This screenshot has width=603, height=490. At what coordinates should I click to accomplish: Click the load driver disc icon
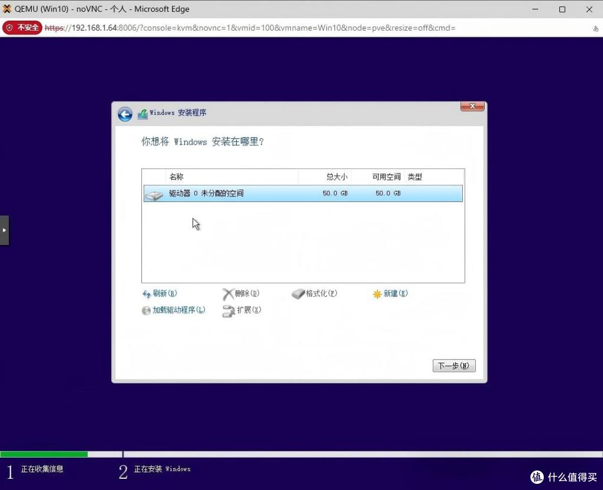point(146,310)
